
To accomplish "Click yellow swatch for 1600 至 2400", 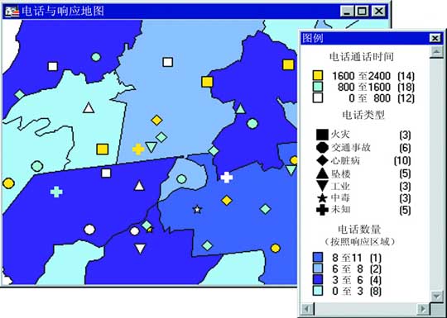I will click(318, 75).
